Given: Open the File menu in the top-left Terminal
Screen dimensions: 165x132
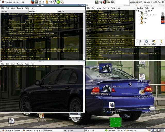Looking at the screenshot, I should click(x=3, y=8).
